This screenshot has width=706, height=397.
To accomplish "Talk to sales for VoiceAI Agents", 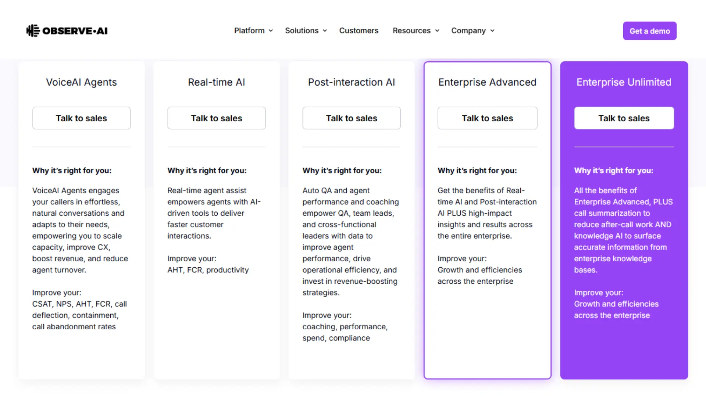I will [81, 118].
